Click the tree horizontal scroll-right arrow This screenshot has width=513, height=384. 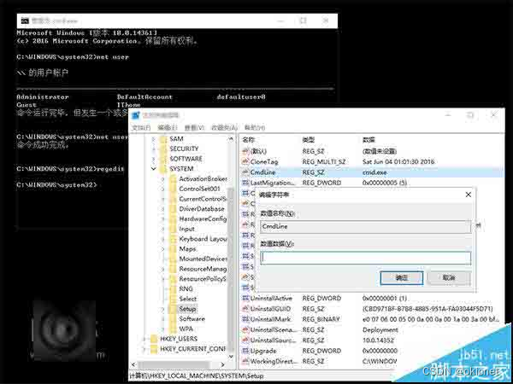click(x=222, y=364)
